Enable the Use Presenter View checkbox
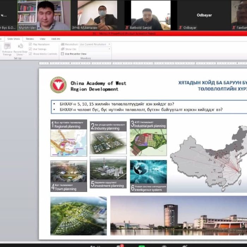 tap(62, 54)
